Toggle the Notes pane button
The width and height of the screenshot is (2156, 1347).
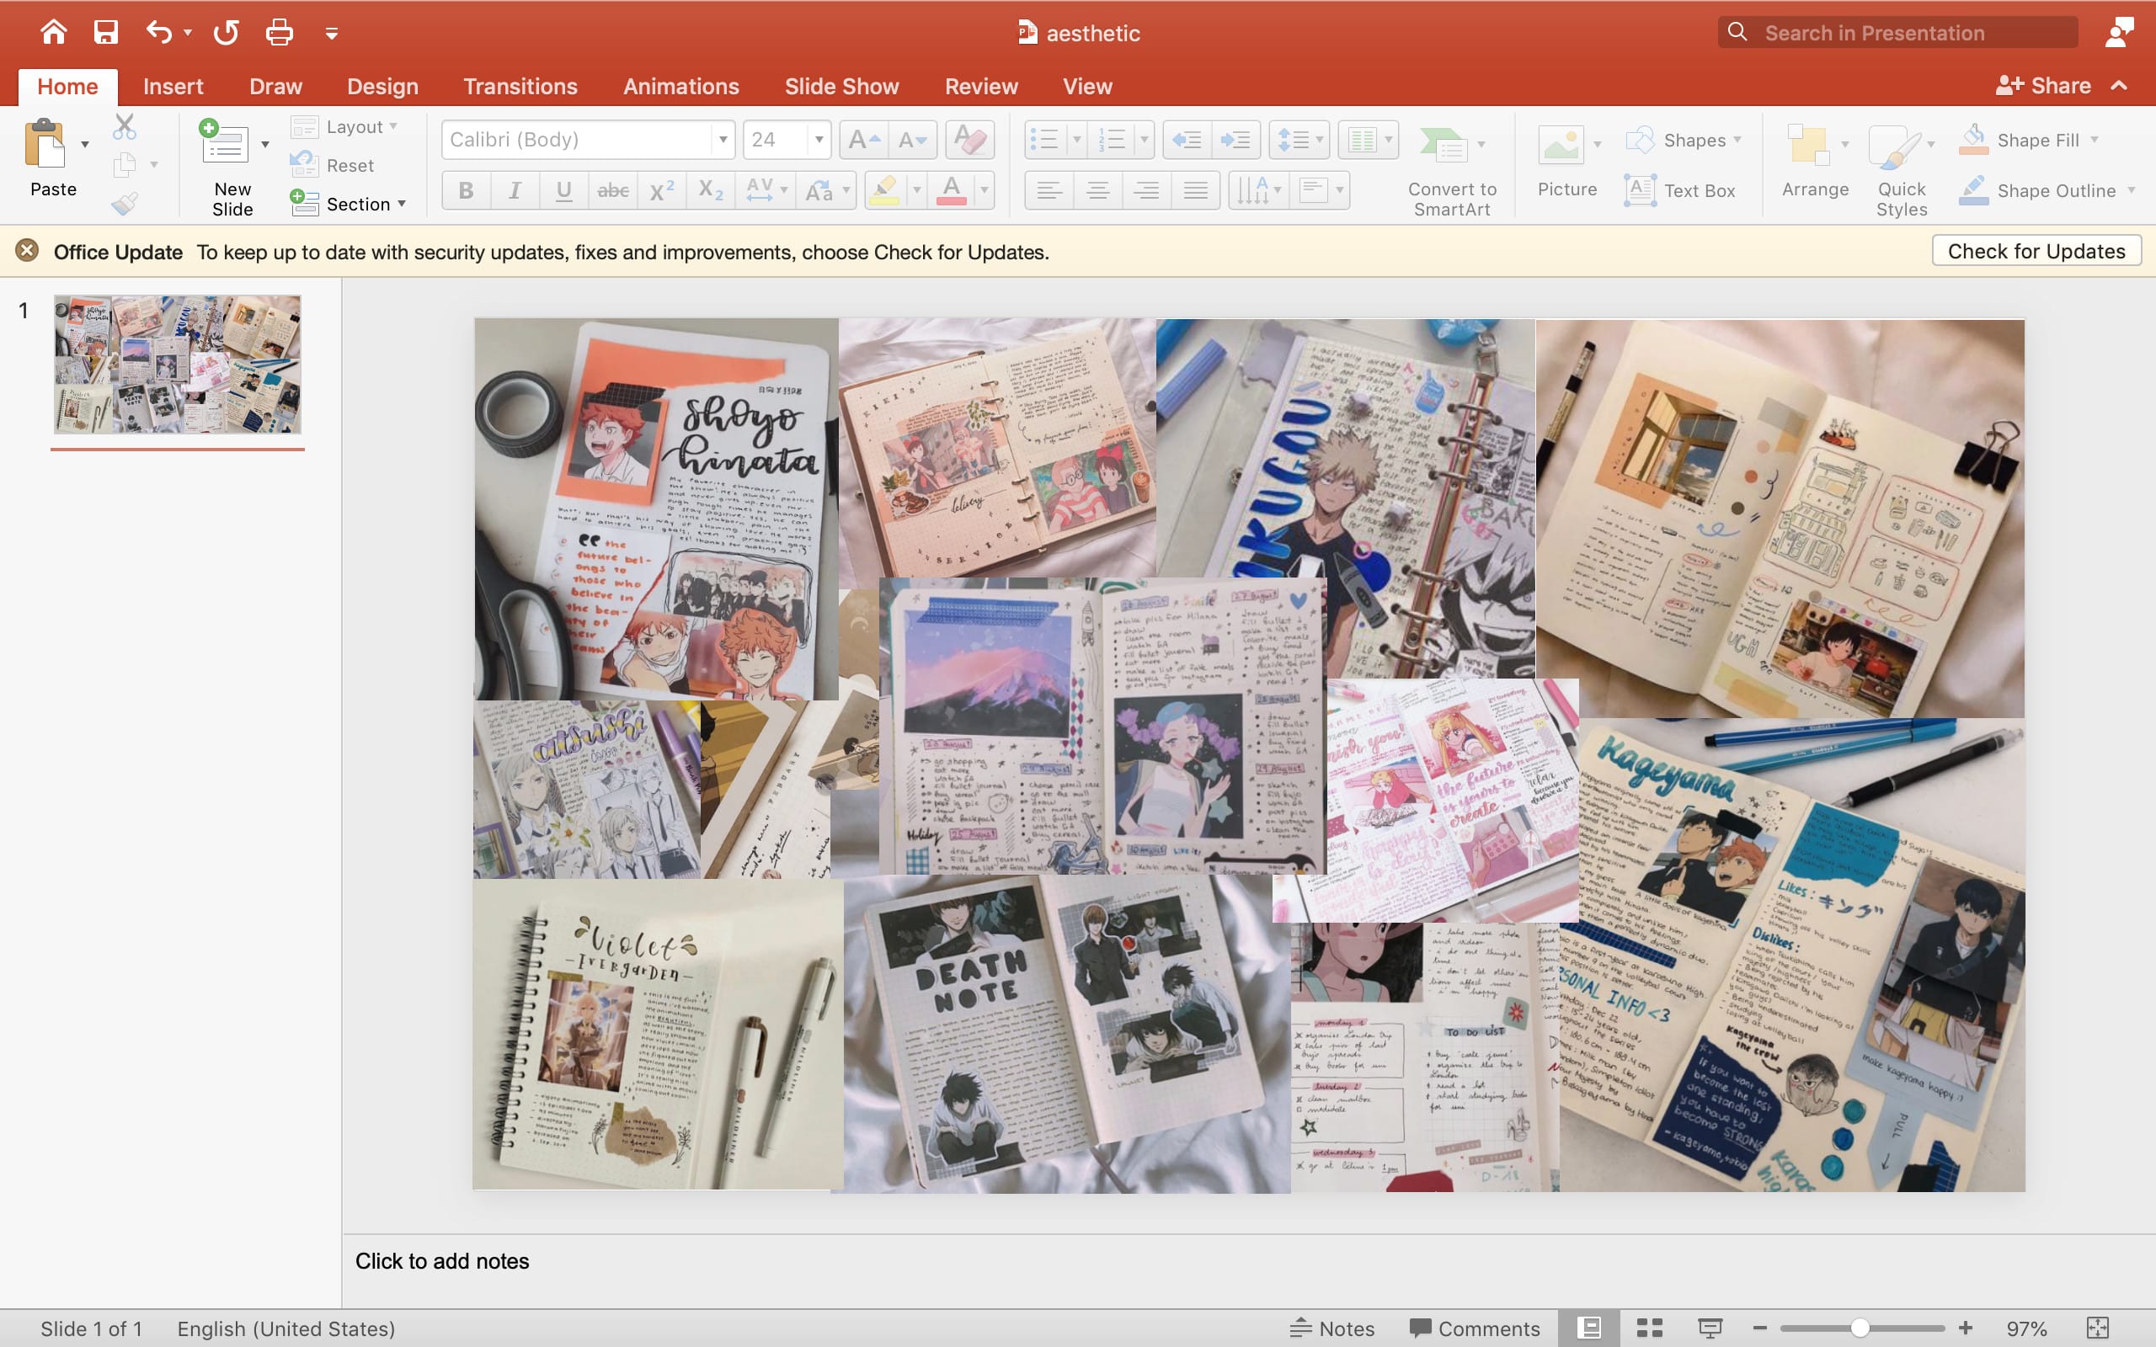1333,1328
